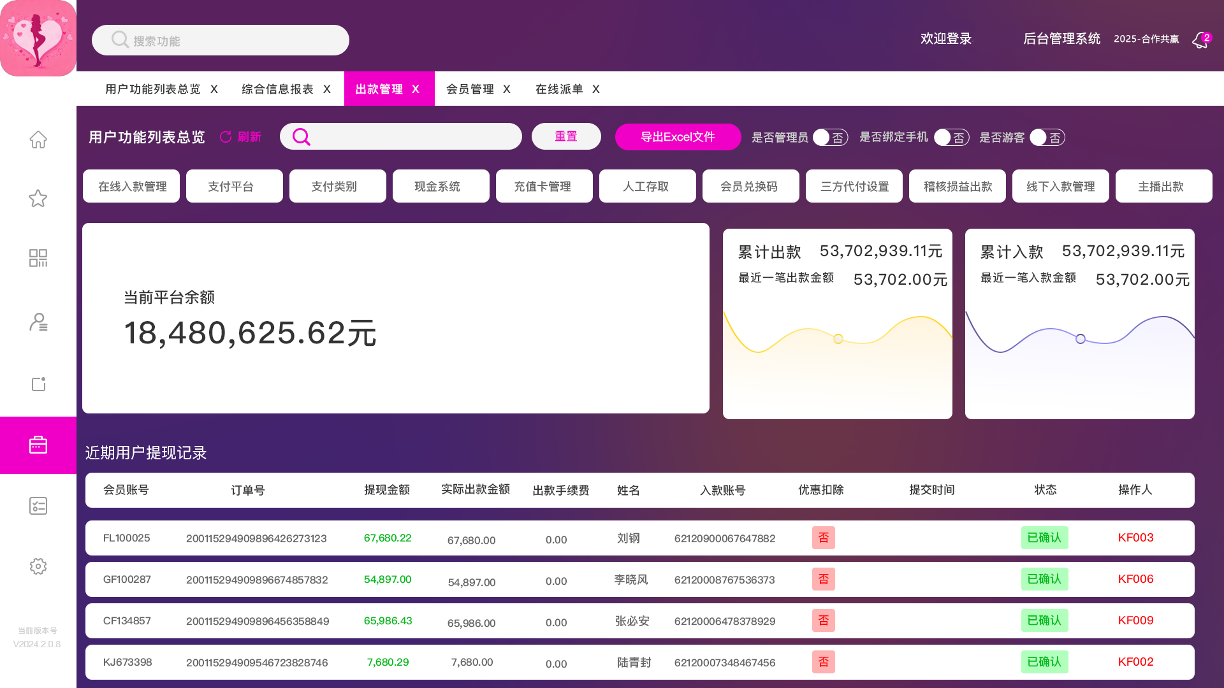Click the yellow point on 累计出款 chart

(x=838, y=339)
